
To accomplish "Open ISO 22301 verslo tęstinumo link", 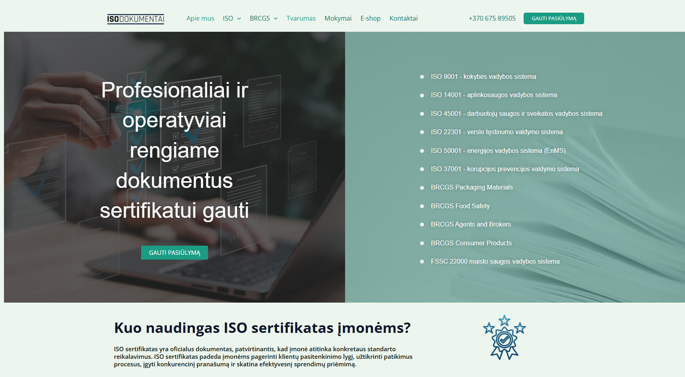I will [497, 132].
